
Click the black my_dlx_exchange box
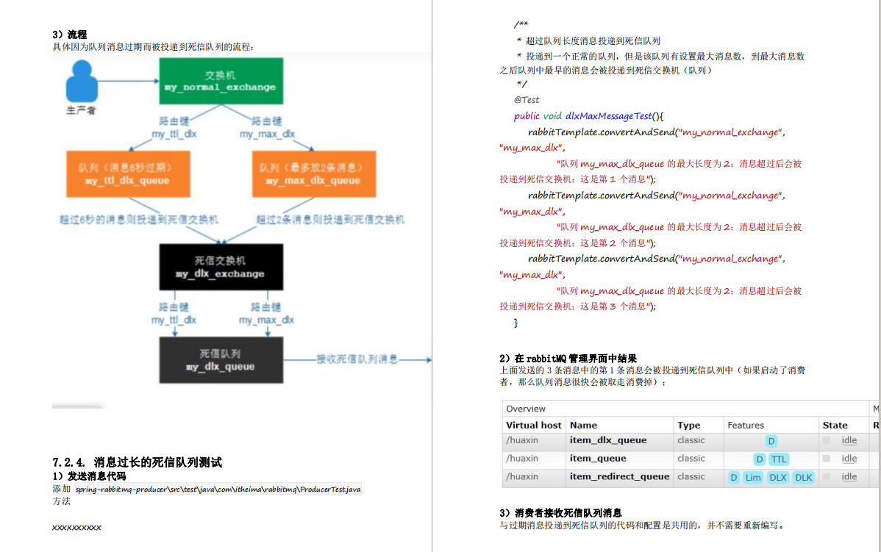click(220, 267)
